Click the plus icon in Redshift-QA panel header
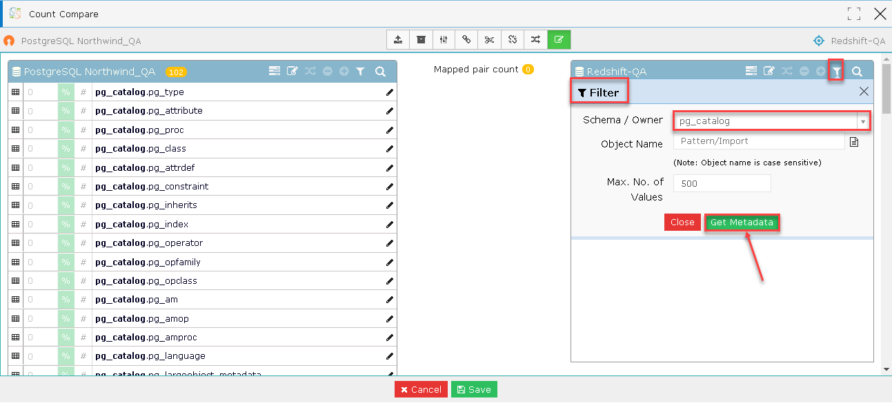The height and width of the screenshot is (403, 892). pyautogui.click(x=821, y=71)
